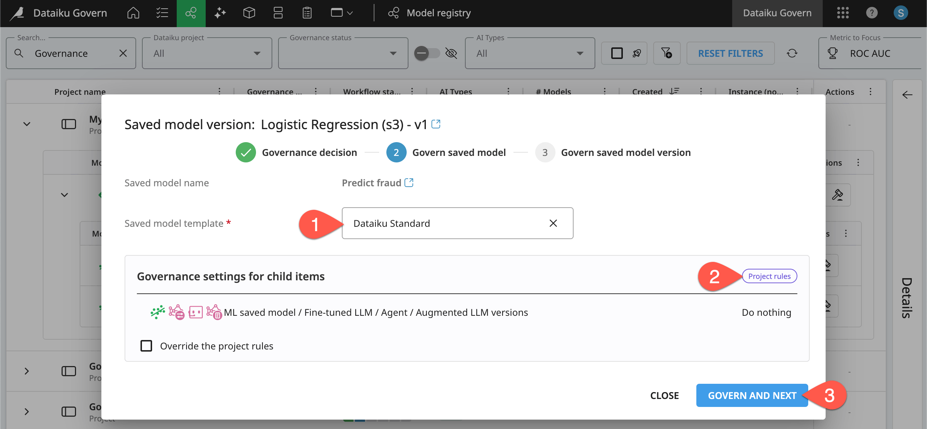Collapse the expanded project row chevron
The height and width of the screenshot is (429, 927).
(26, 123)
